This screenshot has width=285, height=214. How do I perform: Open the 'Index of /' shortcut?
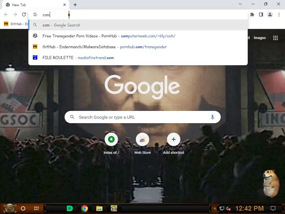click(111, 144)
